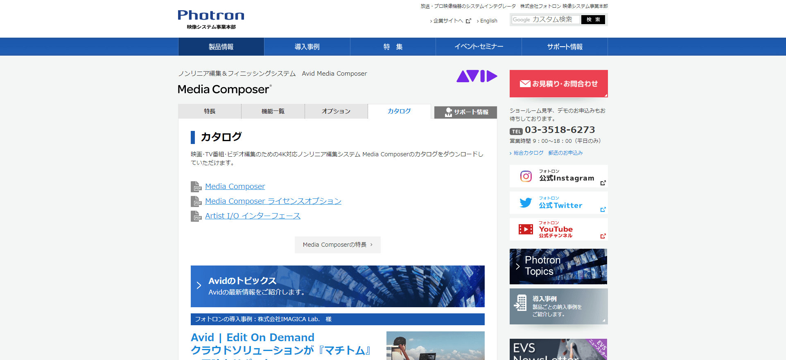
Task: Click the article photo thumbnail
Action: pos(436,346)
